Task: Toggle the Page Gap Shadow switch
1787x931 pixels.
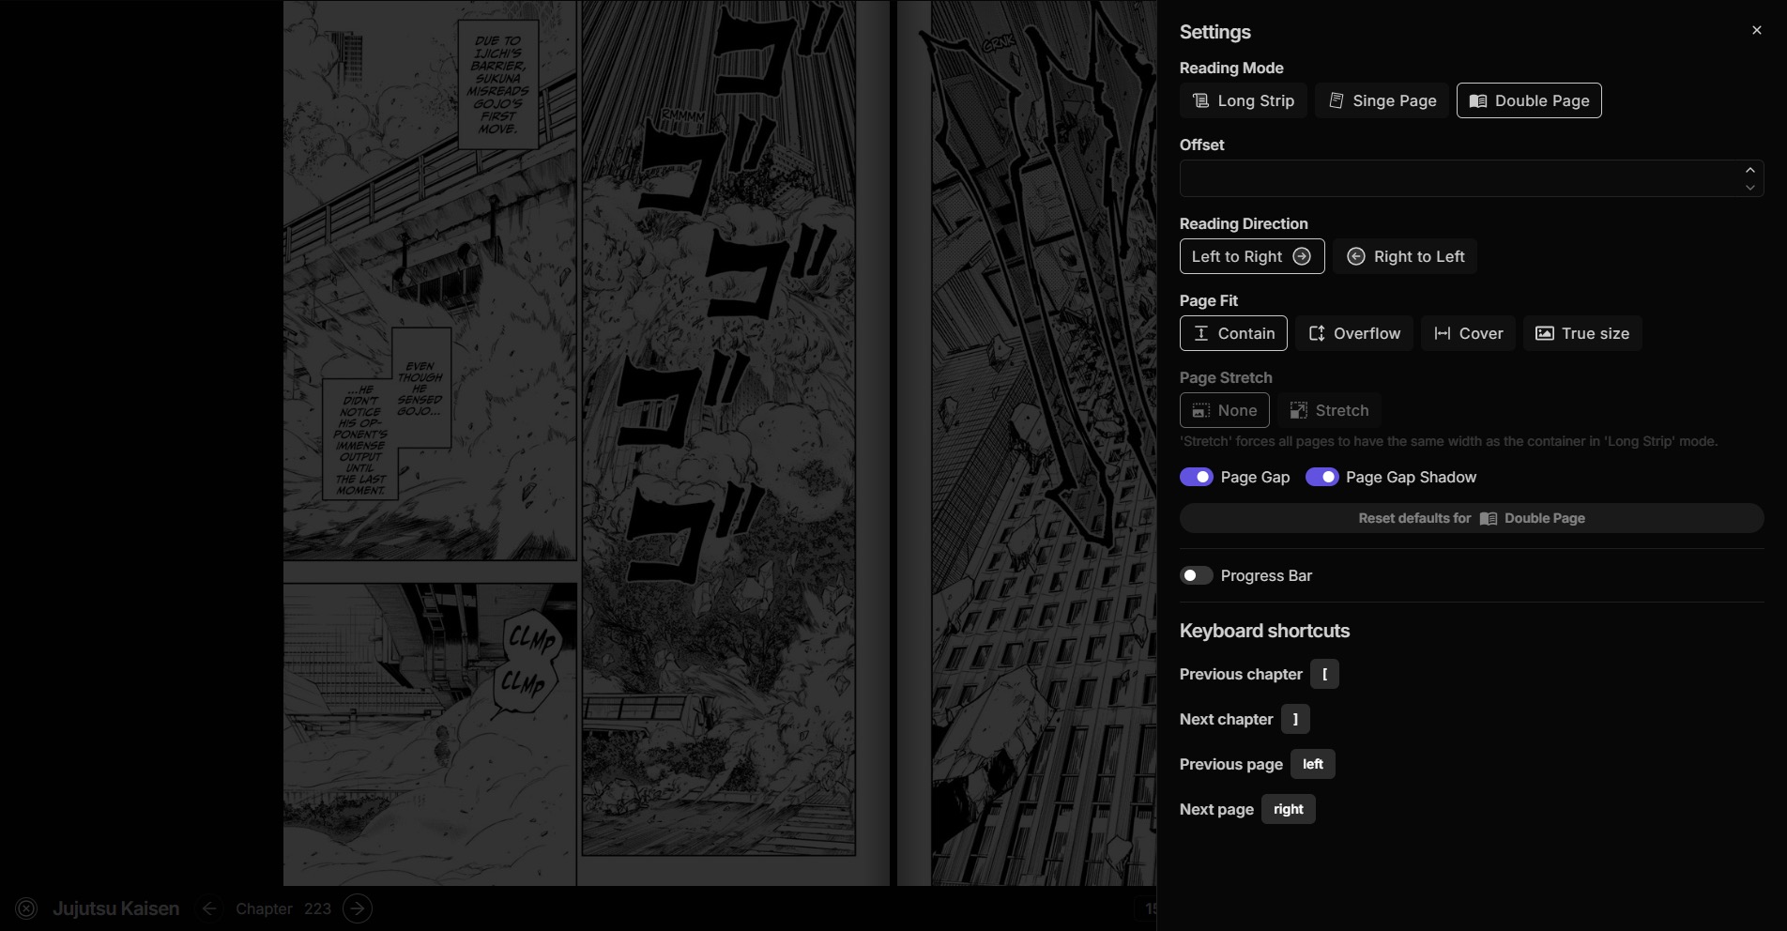Action: [1322, 477]
